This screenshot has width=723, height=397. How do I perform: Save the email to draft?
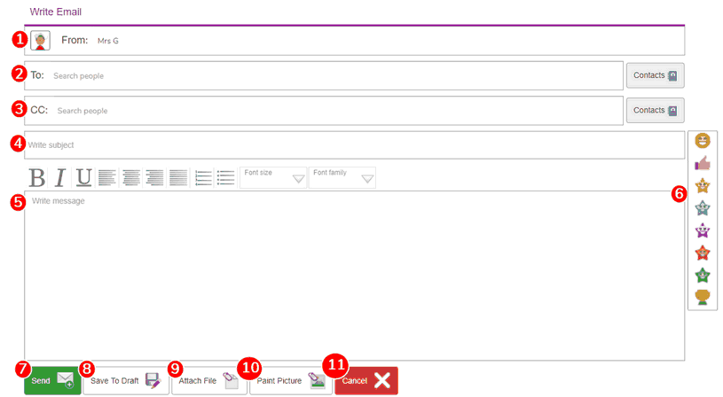(126, 381)
